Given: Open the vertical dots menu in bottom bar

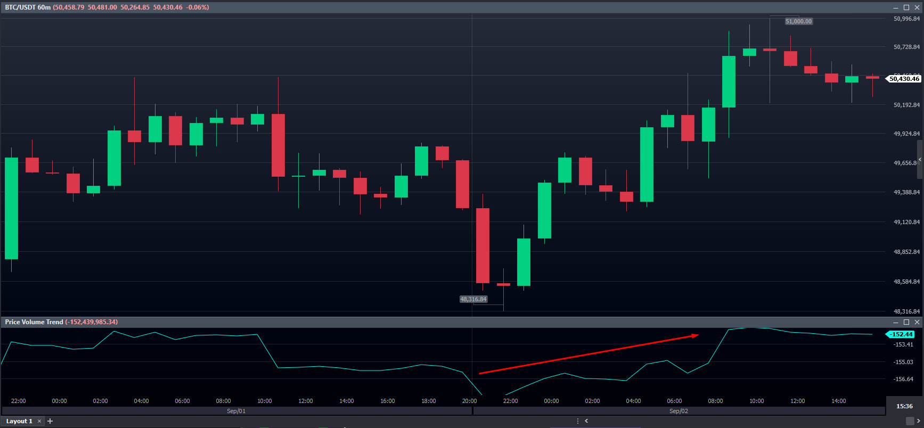Looking at the screenshot, I should click(x=578, y=421).
